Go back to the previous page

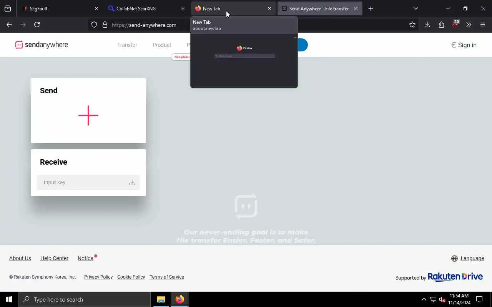click(x=9, y=25)
